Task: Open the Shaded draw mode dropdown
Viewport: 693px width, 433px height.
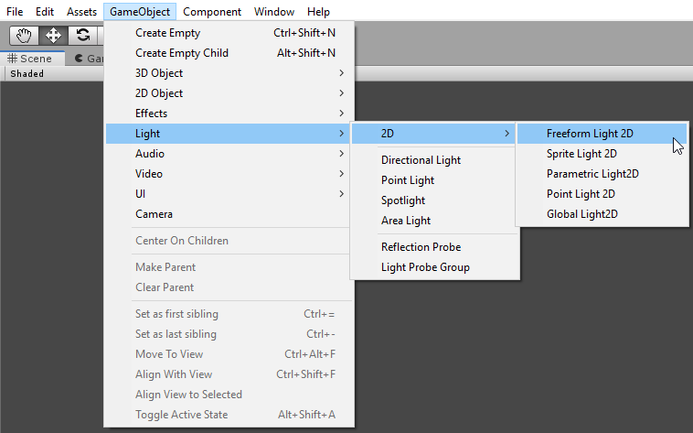Action: click(x=27, y=73)
